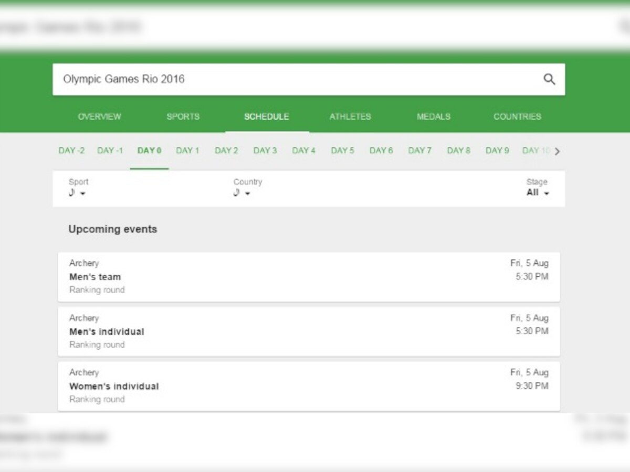Image resolution: width=630 pixels, height=472 pixels.
Task: Click Fri, 5 Aug on Men's individual card
Action: click(x=529, y=318)
